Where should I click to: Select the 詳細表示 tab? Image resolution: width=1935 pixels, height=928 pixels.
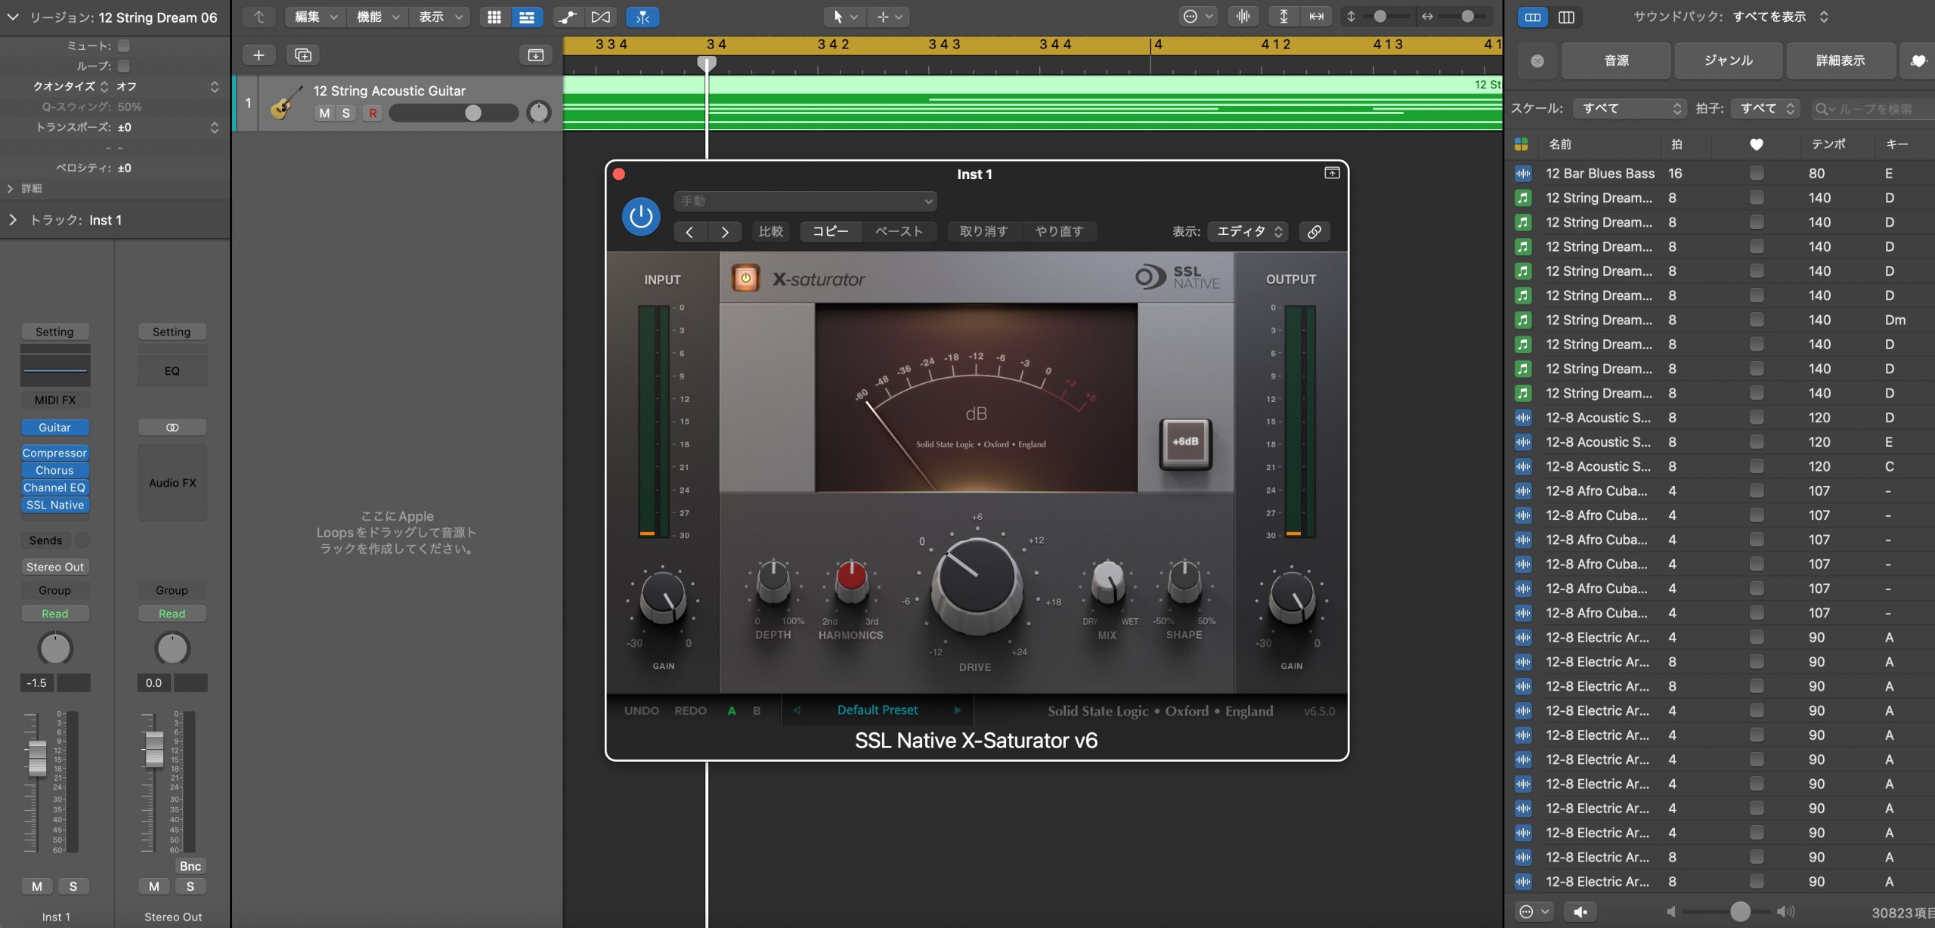1841,60
